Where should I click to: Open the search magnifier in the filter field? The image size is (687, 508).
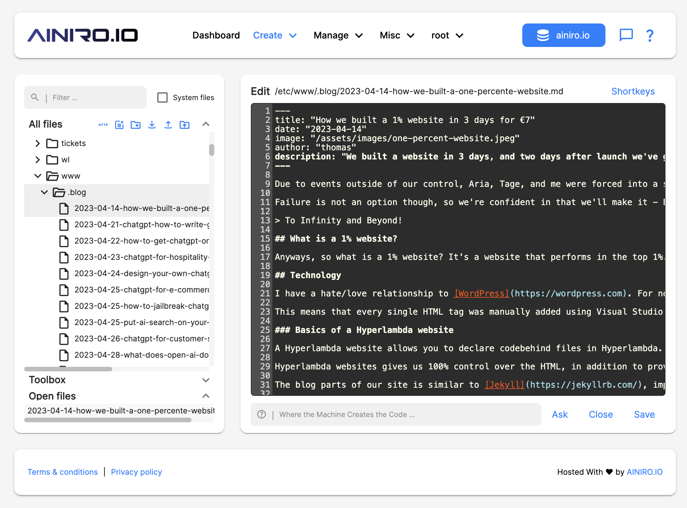pyautogui.click(x=35, y=97)
